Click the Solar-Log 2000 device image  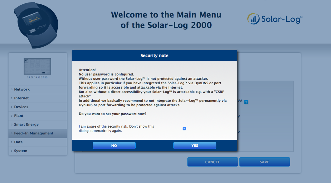pyautogui.click(x=36, y=25)
